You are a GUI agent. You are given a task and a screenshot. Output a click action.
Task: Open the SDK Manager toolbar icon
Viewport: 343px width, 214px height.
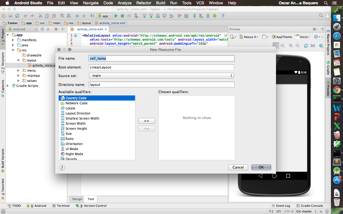point(208,16)
